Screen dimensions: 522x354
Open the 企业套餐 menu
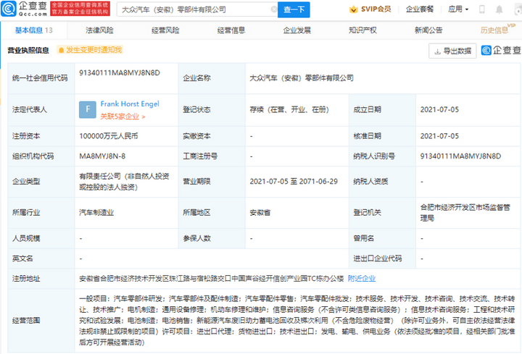(x=420, y=10)
